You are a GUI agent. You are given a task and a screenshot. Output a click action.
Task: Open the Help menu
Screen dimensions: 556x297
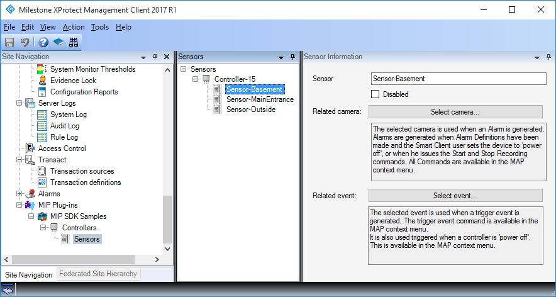coord(124,27)
